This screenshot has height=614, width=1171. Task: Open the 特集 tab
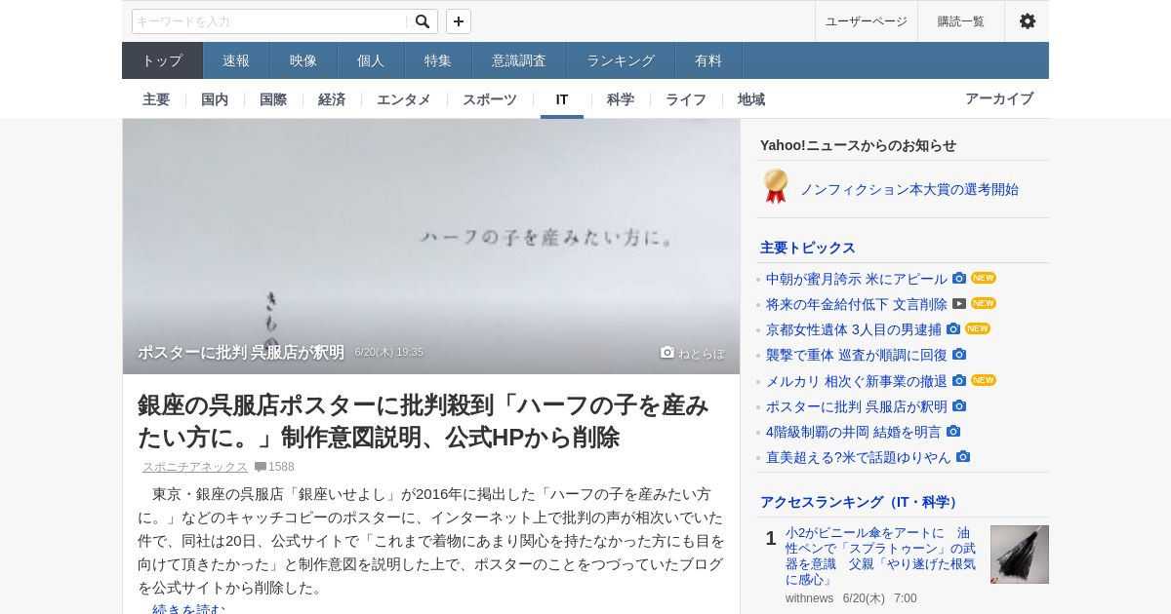(x=438, y=60)
